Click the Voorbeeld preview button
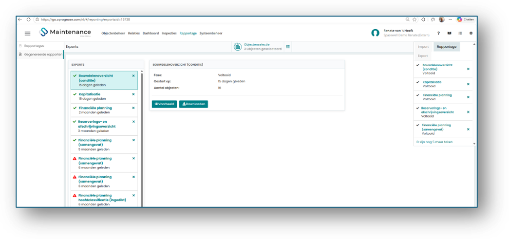The width and height of the screenshot is (509, 239). [x=164, y=104]
